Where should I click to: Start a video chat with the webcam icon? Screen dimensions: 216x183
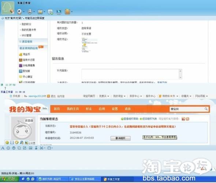coord(19,12)
